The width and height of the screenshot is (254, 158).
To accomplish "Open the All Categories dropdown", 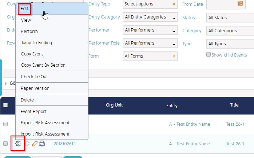I will point(230,31).
